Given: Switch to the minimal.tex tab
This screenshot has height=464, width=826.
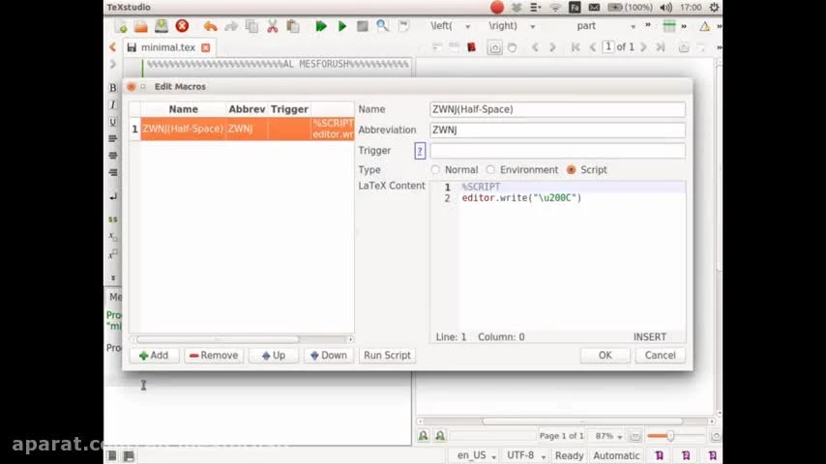Looking at the screenshot, I should point(166,47).
